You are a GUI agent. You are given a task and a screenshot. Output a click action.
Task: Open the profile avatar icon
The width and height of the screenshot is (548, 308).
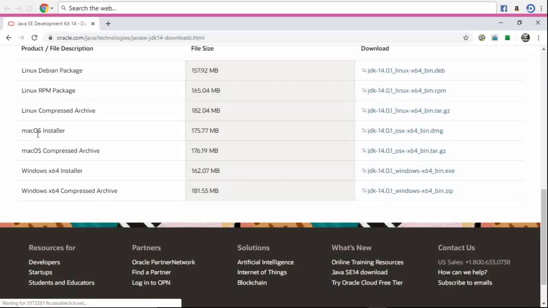pos(525,38)
